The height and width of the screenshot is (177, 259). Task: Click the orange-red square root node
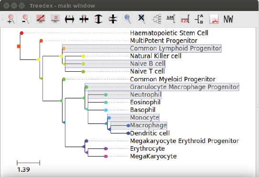19,46
